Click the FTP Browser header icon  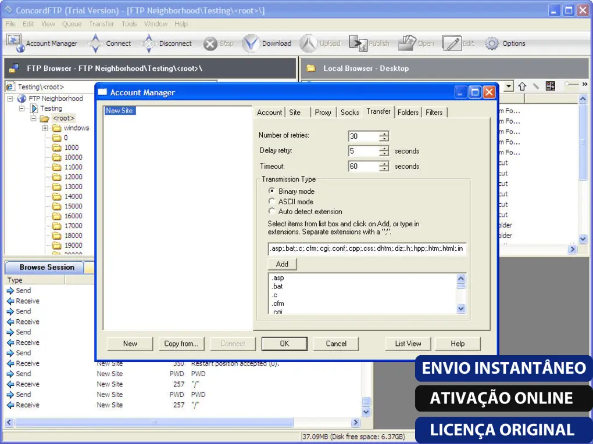click(14, 68)
